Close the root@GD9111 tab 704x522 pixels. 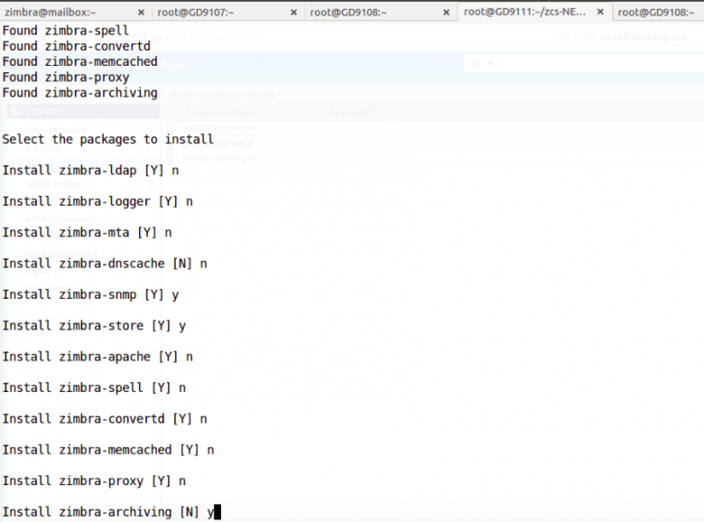(600, 12)
